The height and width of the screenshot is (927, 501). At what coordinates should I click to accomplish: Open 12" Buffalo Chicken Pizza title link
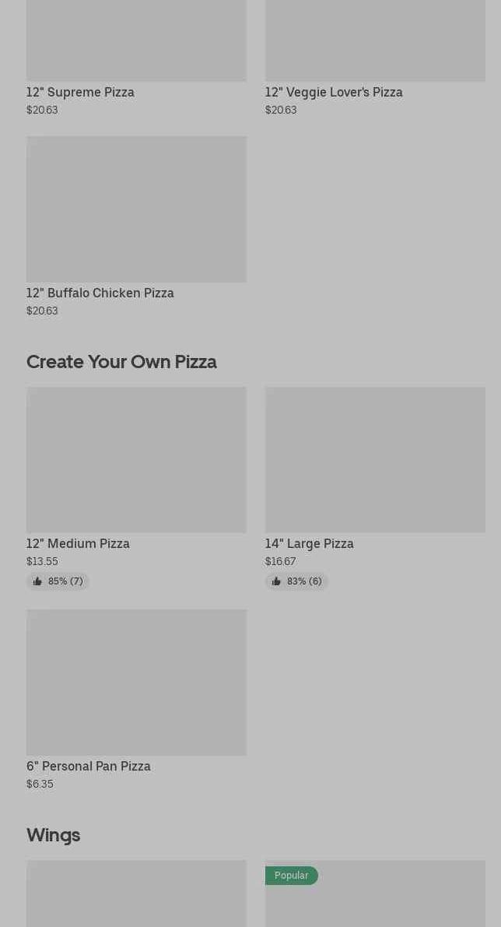100,293
